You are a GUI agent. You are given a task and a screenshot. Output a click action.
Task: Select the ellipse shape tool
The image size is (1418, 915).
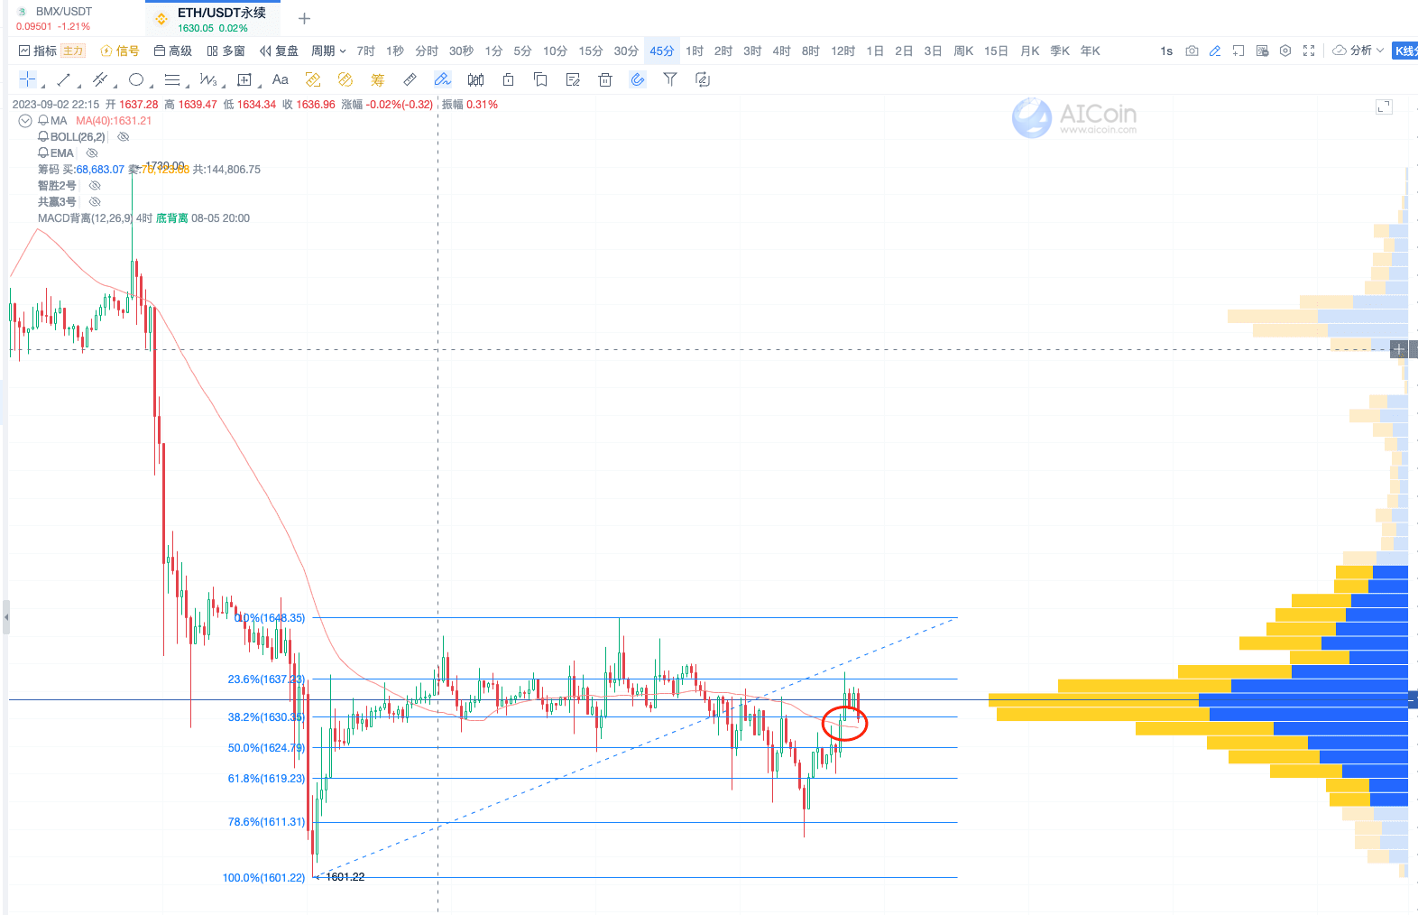pos(136,79)
